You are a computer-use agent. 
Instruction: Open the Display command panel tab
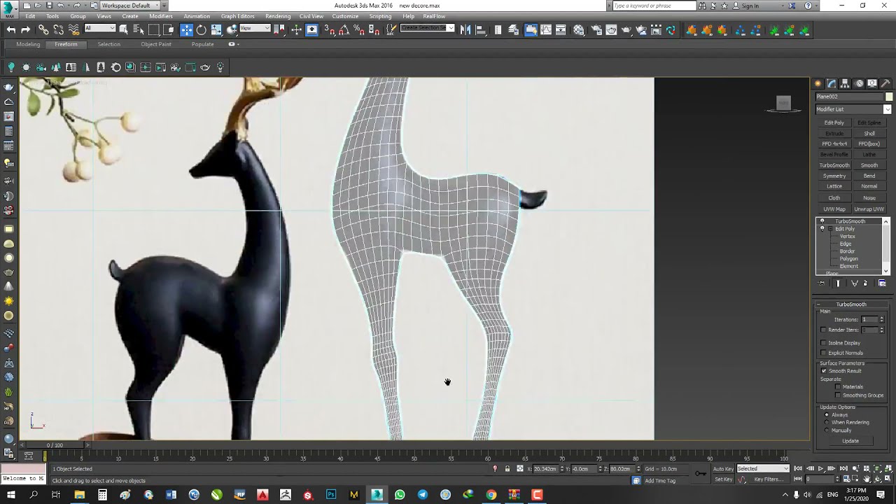point(872,83)
